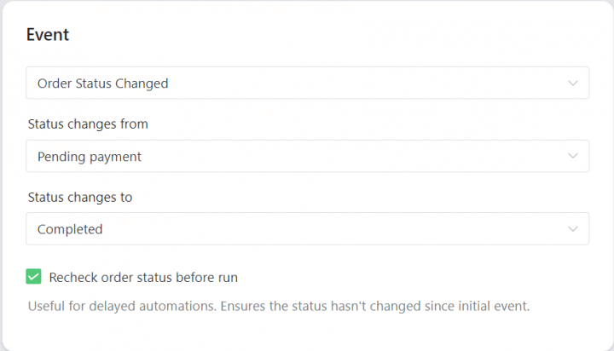Click the chevron arrow beside Pending payment
This screenshot has height=351, width=614.
[572, 157]
